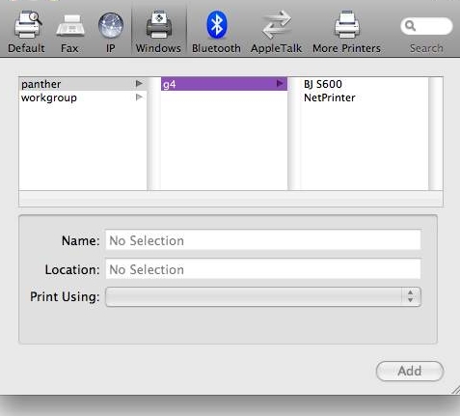
Task: Select the panther workgroup row
Action: tap(83, 84)
